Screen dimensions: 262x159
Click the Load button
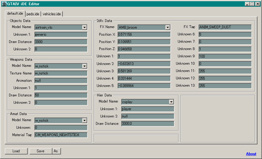[16, 151]
